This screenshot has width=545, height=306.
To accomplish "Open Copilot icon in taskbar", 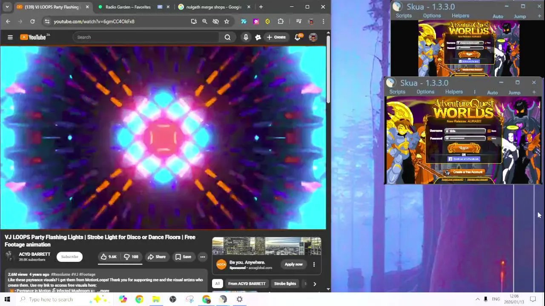I will 123,299.
